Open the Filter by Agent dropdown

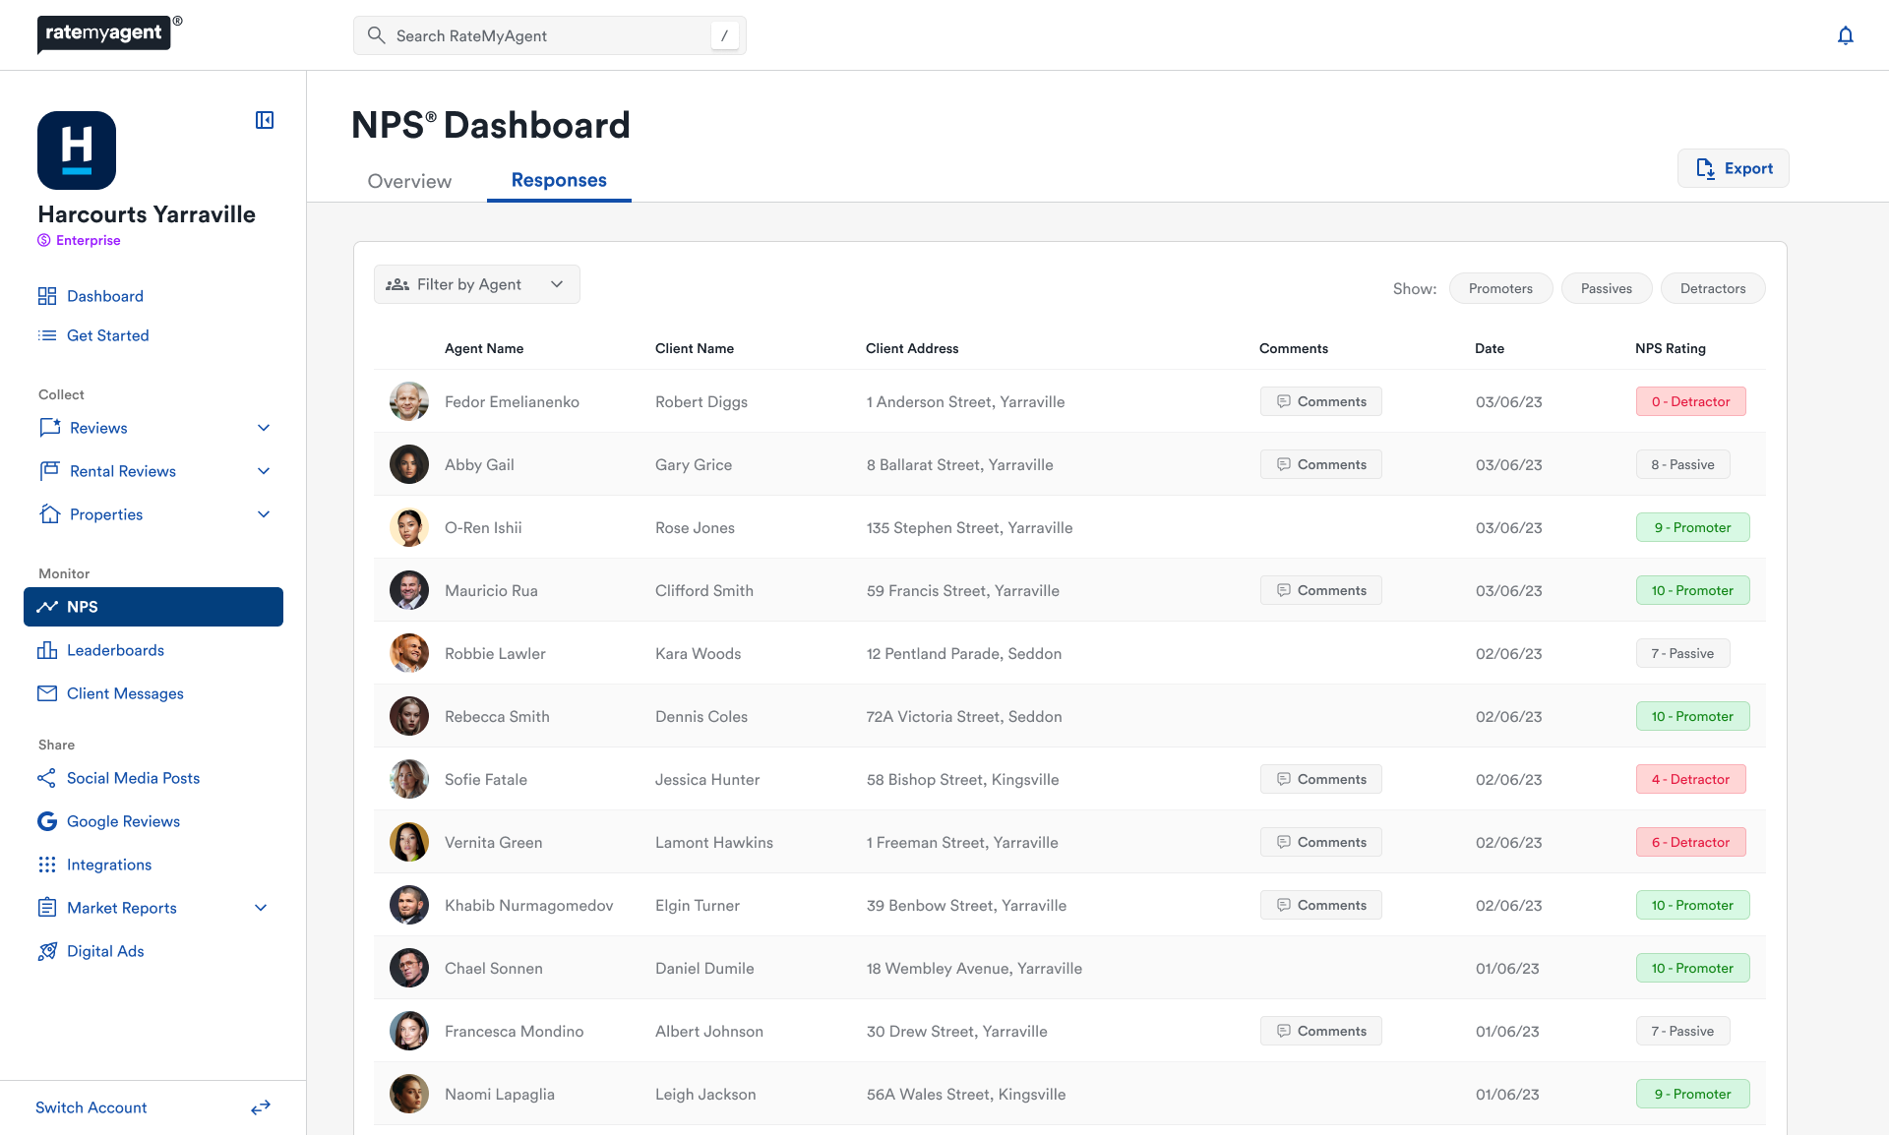pos(476,284)
